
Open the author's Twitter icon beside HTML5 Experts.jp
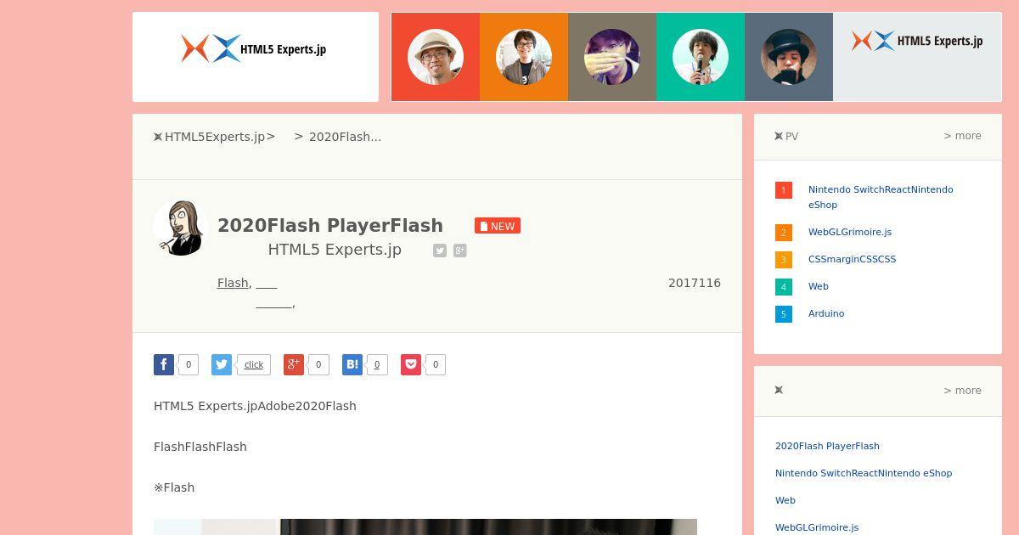point(440,251)
